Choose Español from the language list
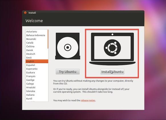The width and height of the screenshot is (166, 120). (x=37, y=65)
